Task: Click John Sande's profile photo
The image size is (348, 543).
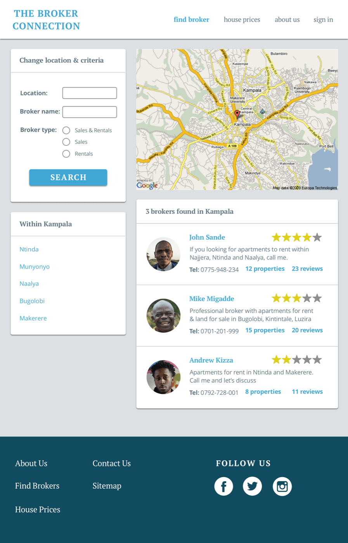Action: pos(163,254)
